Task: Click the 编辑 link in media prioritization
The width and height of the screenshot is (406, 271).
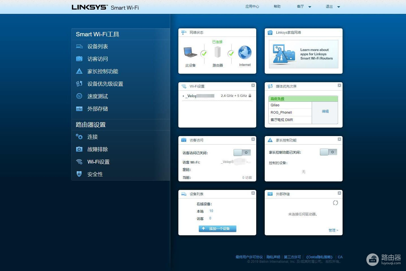Action: coord(325,111)
